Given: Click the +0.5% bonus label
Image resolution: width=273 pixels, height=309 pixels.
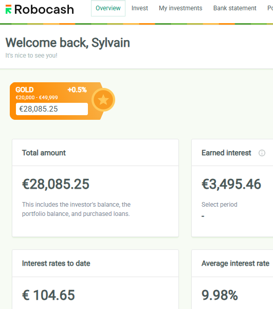Looking at the screenshot, I should (x=77, y=90).
